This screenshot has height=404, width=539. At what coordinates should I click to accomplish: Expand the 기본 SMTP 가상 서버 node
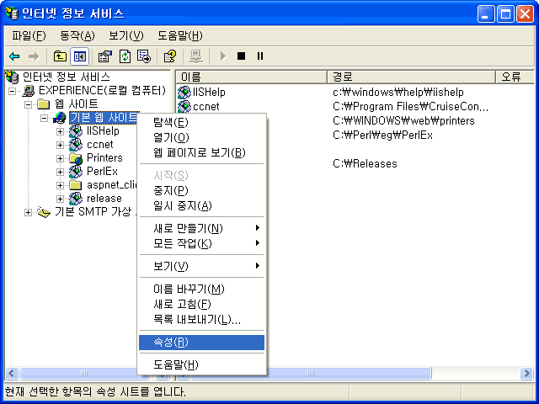pyautogui.click(x=29, y=212)
